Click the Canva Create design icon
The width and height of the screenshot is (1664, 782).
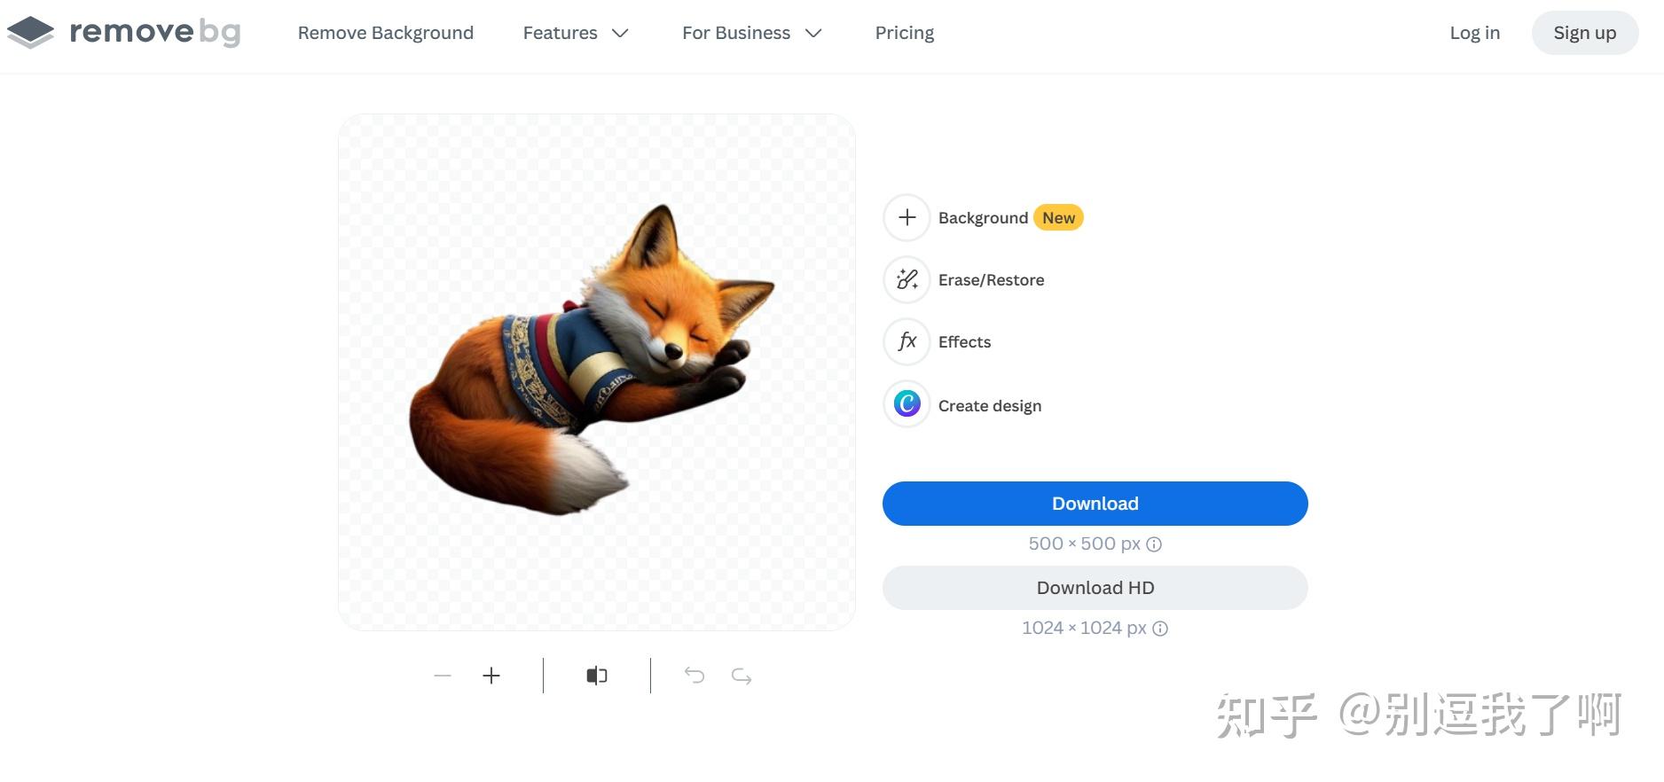click(x=907, y=404)
